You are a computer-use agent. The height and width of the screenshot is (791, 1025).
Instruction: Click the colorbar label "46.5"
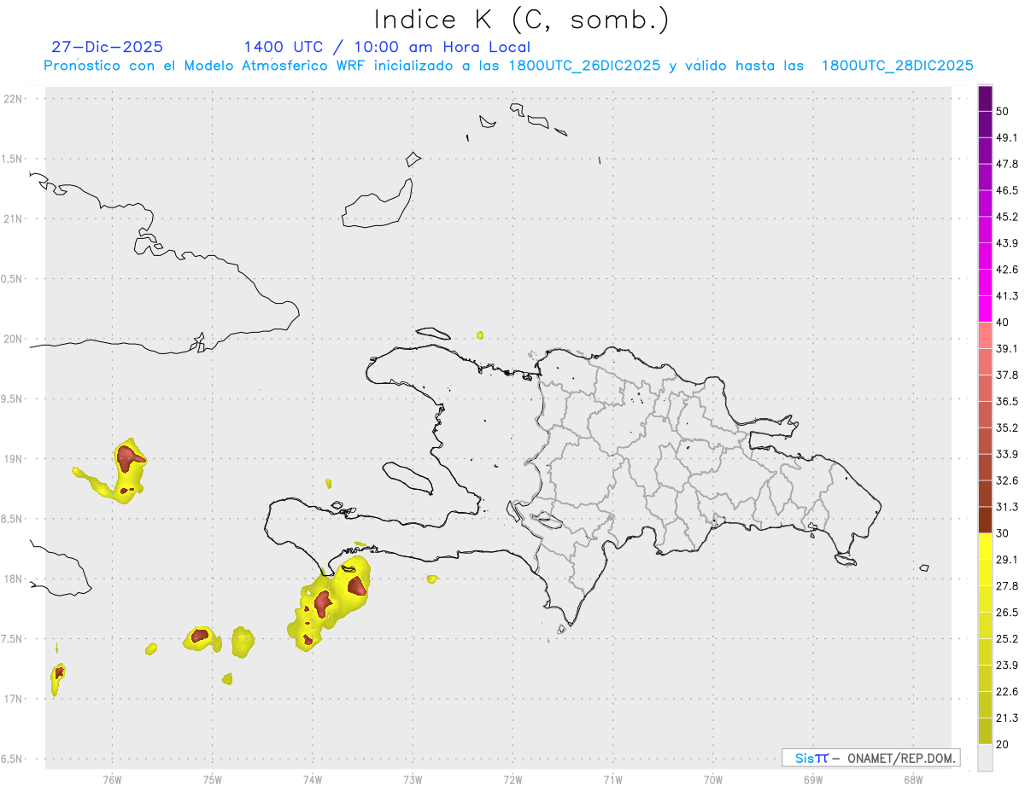(1007, 190)
